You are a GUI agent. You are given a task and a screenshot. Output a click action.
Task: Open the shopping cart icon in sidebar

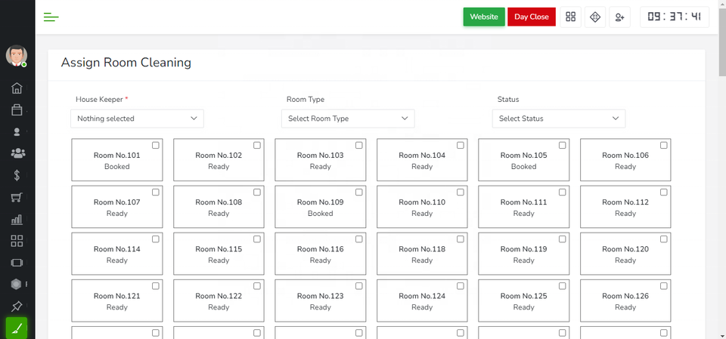point(17,198)
